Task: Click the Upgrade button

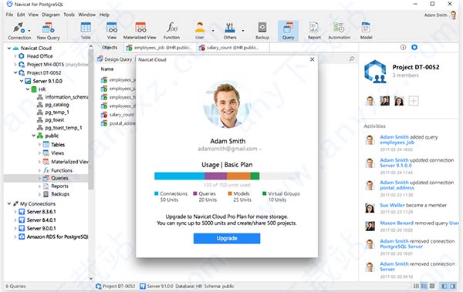Action: tap(227, 238)
